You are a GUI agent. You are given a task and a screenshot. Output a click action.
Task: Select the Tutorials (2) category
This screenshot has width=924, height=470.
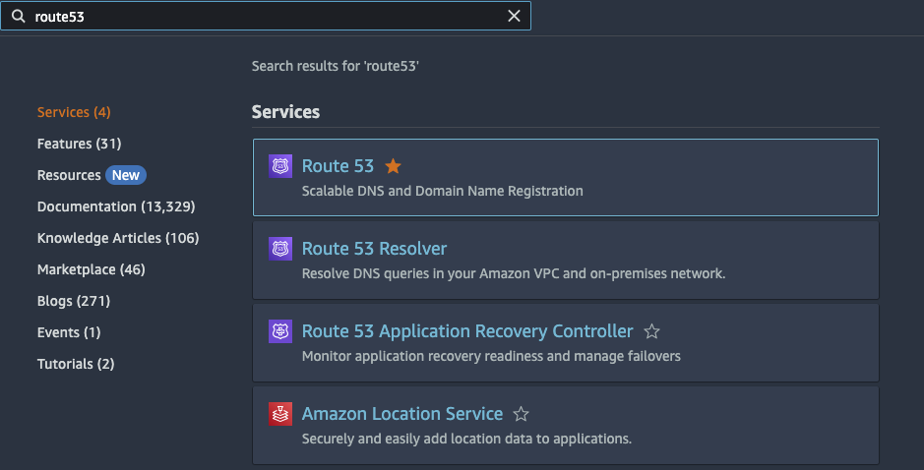(x=76, y=364)
